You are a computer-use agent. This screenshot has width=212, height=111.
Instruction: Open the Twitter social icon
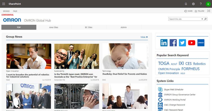click(x=182, y=43)
